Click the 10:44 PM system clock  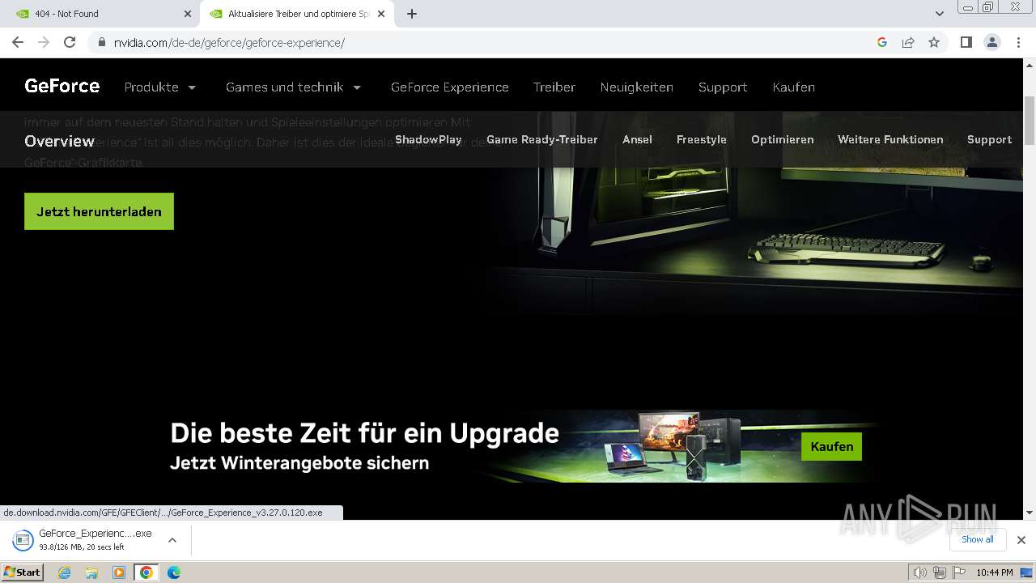[995, 572]
